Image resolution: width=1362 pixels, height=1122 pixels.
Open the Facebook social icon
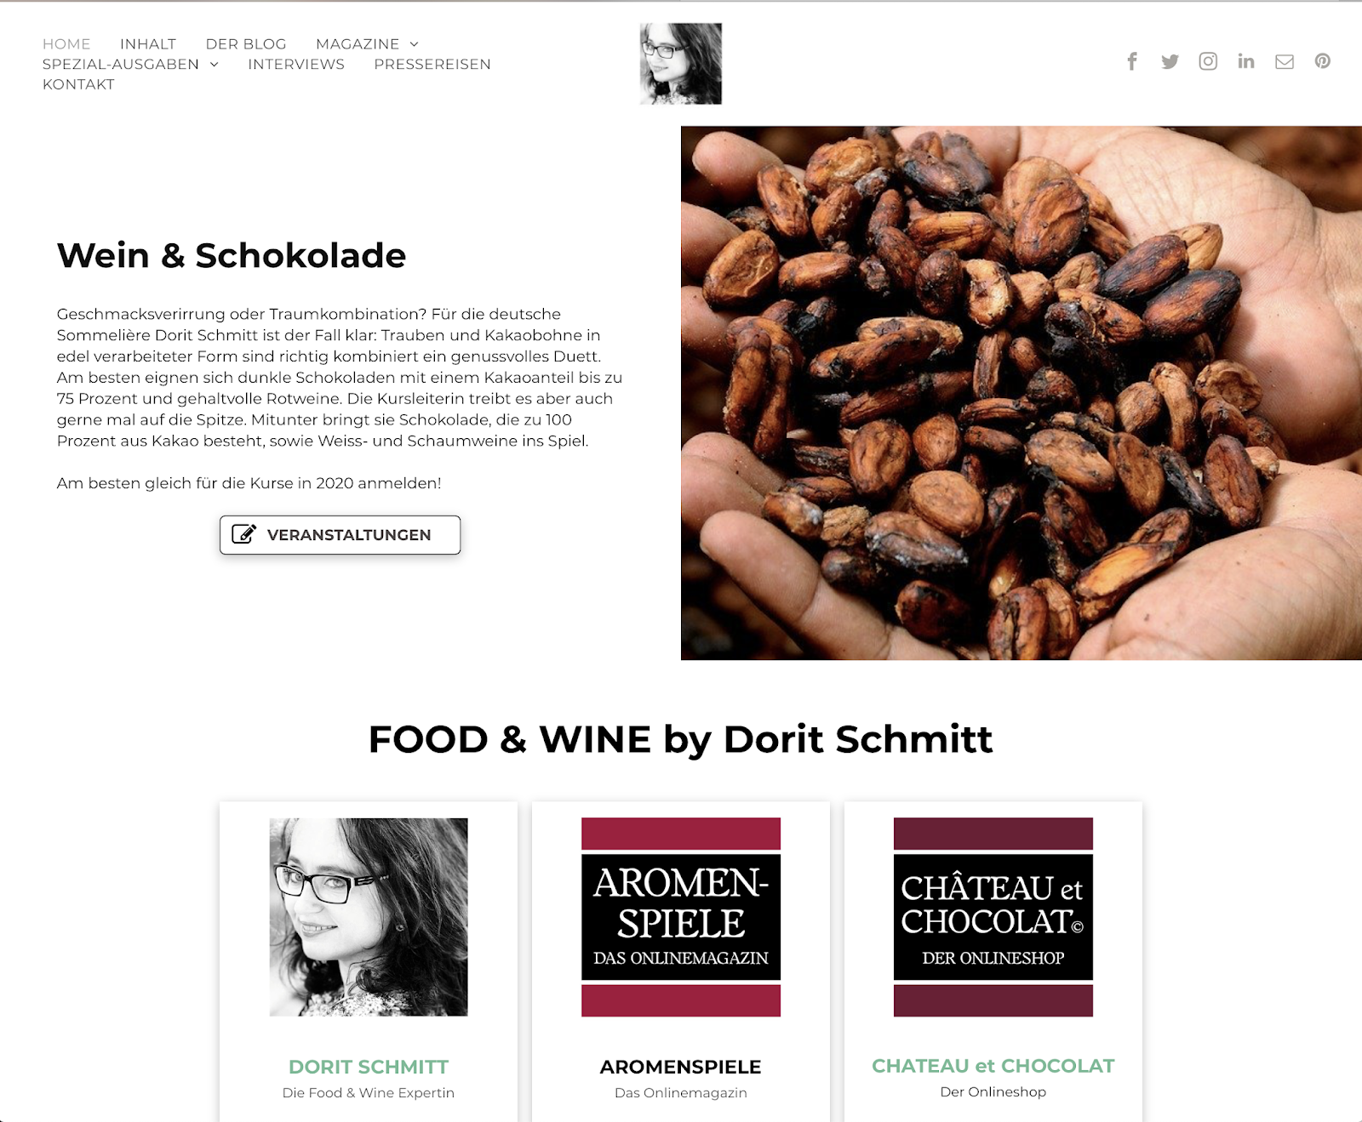pos(1132,61)
